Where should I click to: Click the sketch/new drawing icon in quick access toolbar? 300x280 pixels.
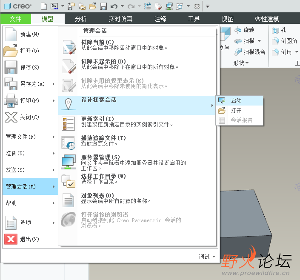point(54,6)
